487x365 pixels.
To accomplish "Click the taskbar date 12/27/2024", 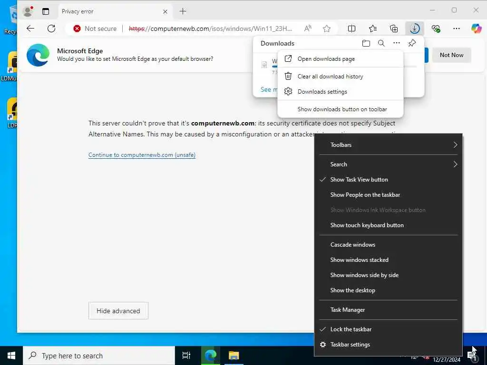I will tap(446, 360).
